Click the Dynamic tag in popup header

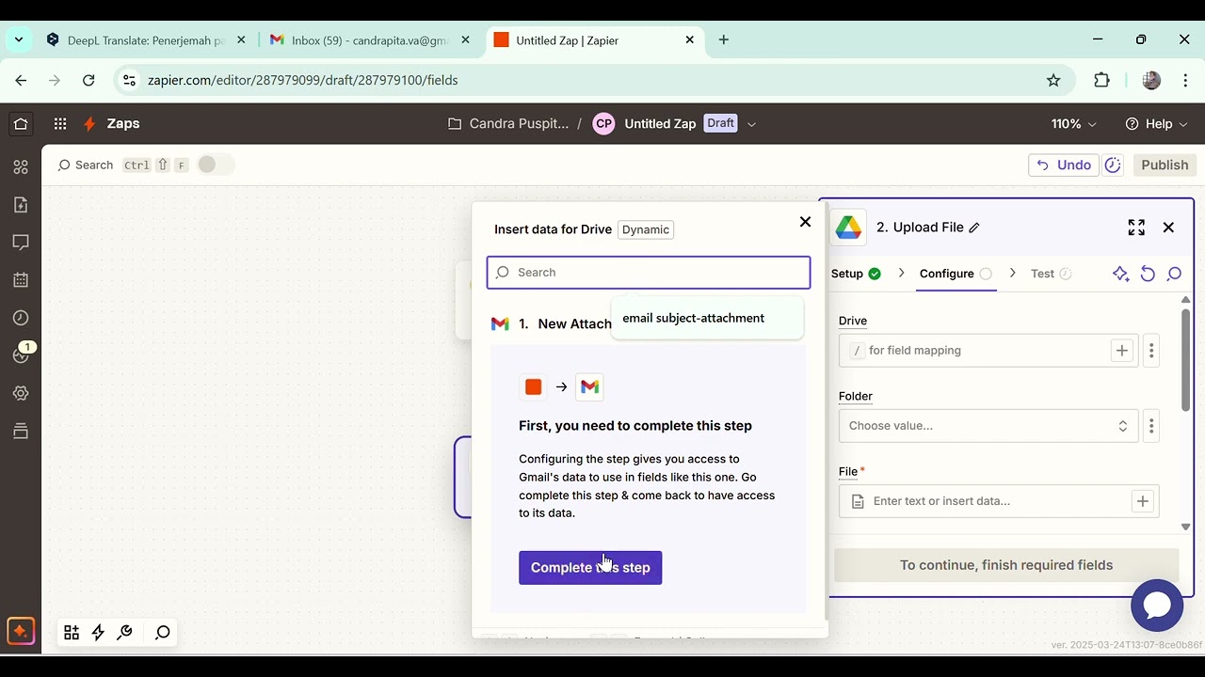[x=646, y=229]
